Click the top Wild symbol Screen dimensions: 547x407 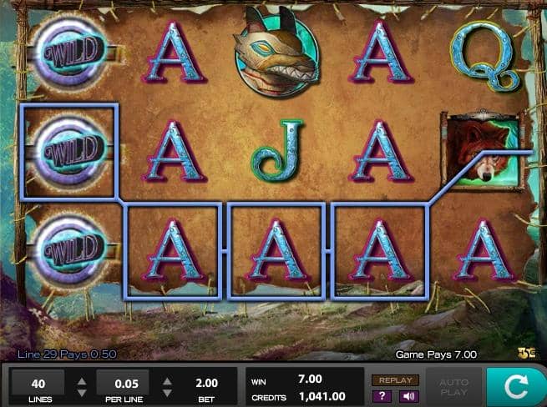tap(71, 53)
